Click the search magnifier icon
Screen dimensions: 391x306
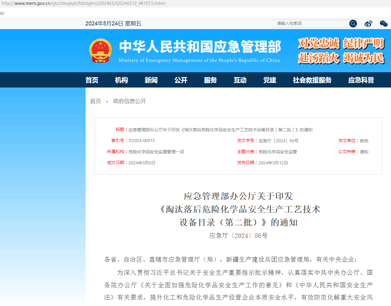(353, 24)
